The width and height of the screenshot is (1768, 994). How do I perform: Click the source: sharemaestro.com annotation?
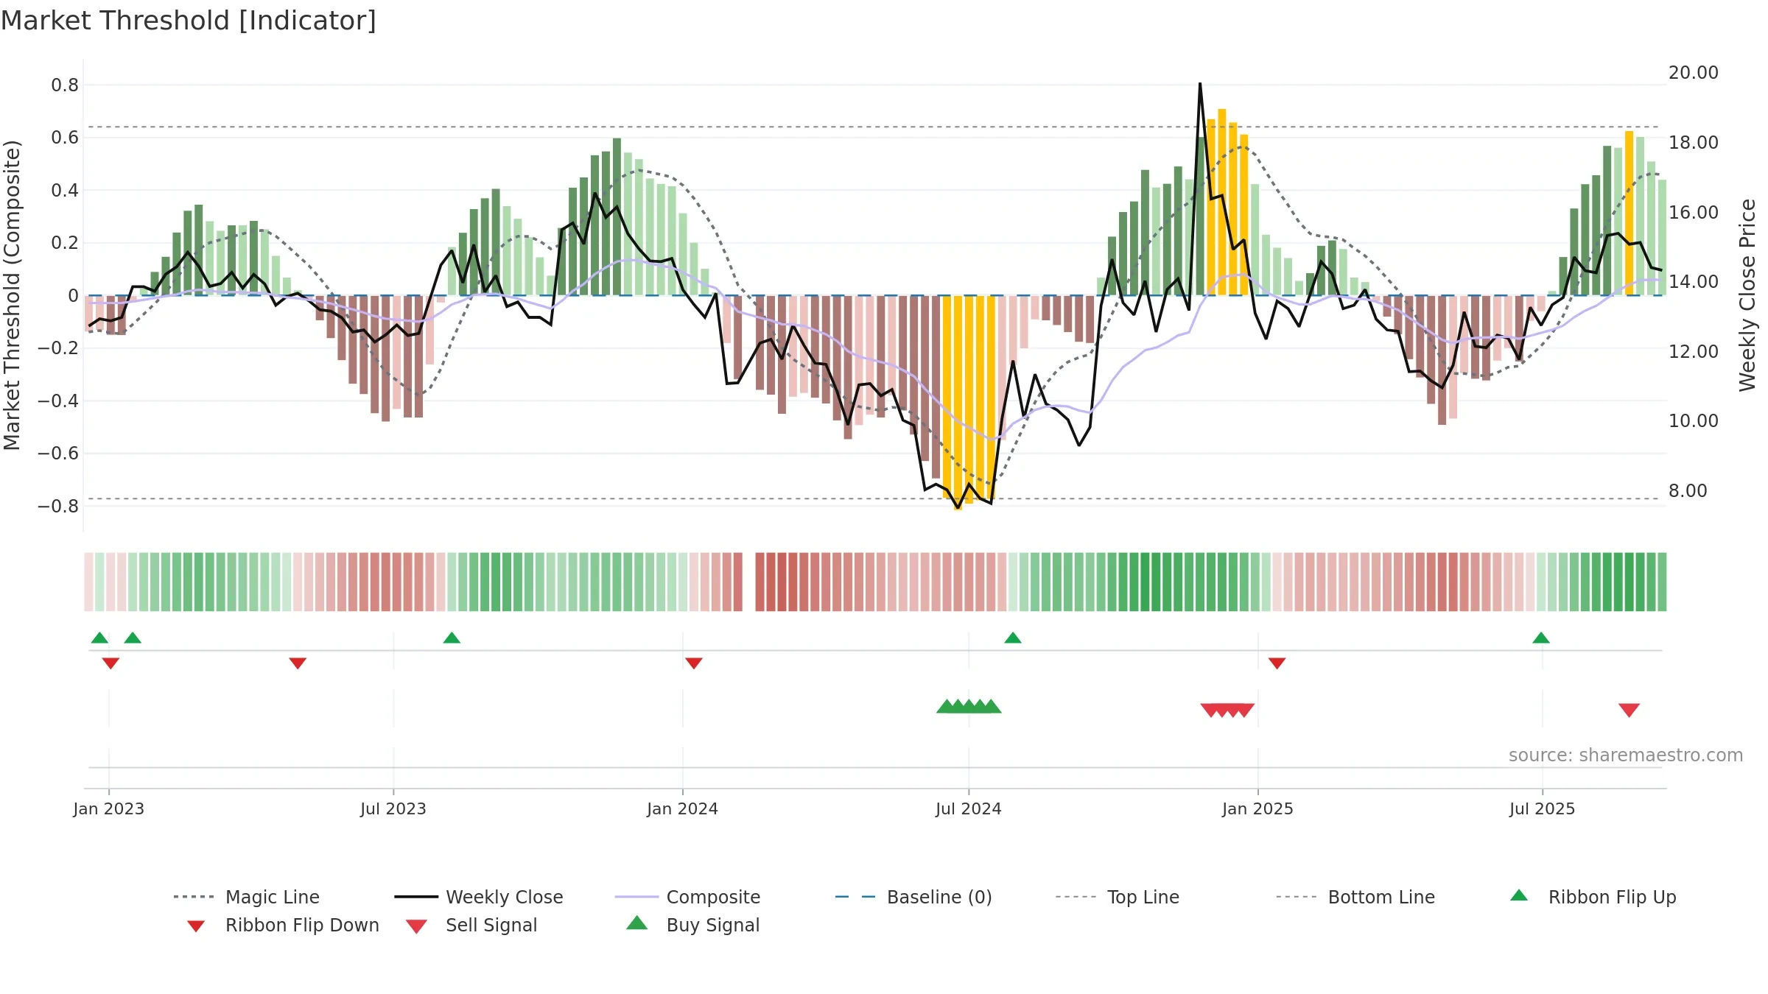1626,755
